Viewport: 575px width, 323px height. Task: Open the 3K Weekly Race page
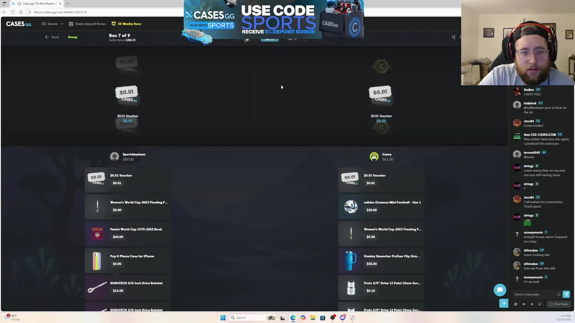tap(126, 24)
